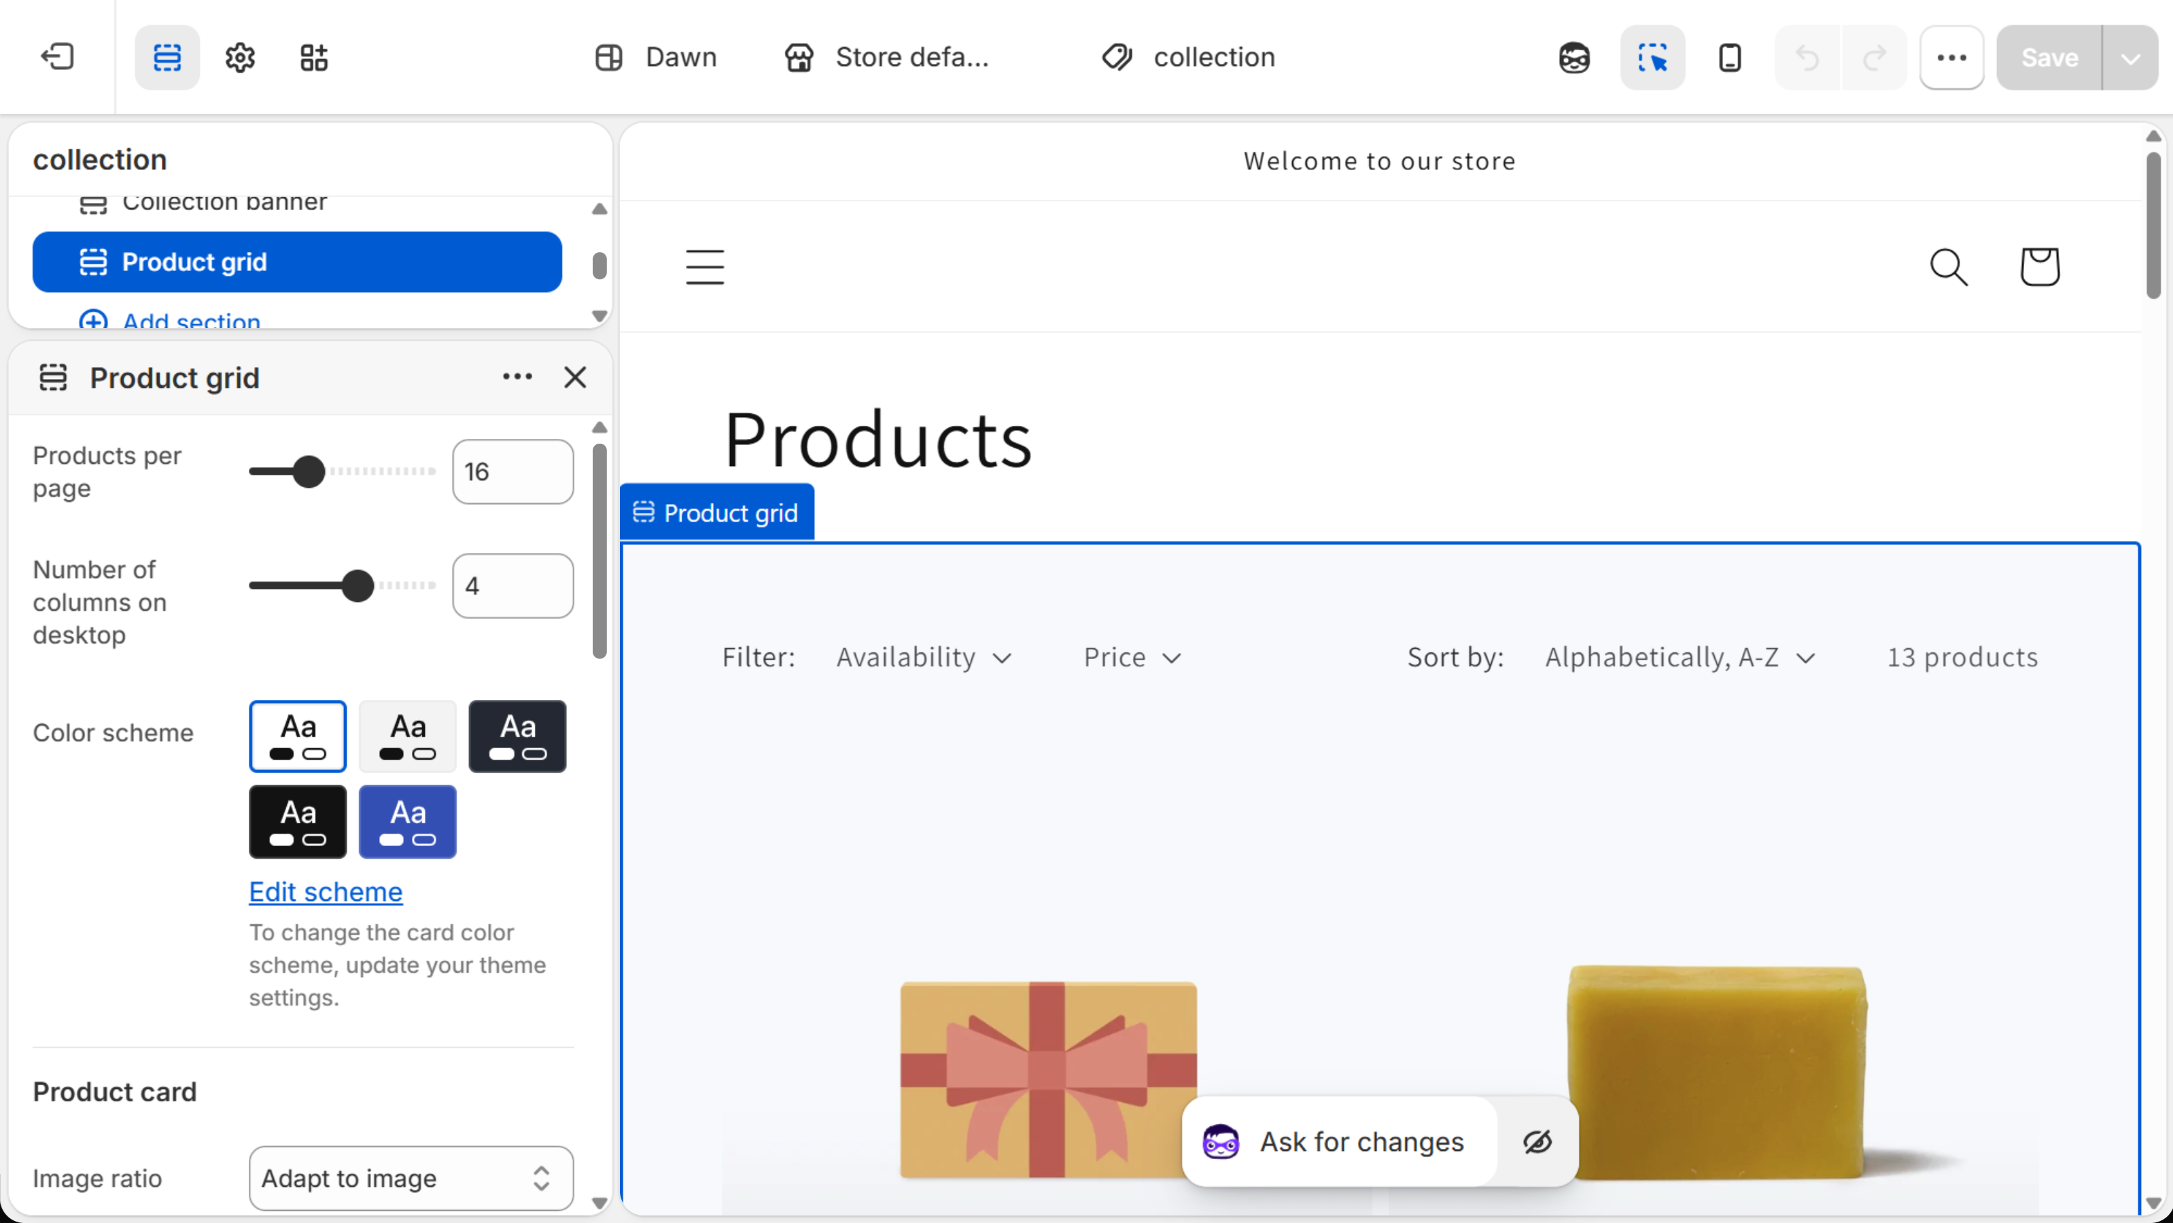Click the Products per page value field
Screen dimensions: 2173x1223
tap(513, 472)
